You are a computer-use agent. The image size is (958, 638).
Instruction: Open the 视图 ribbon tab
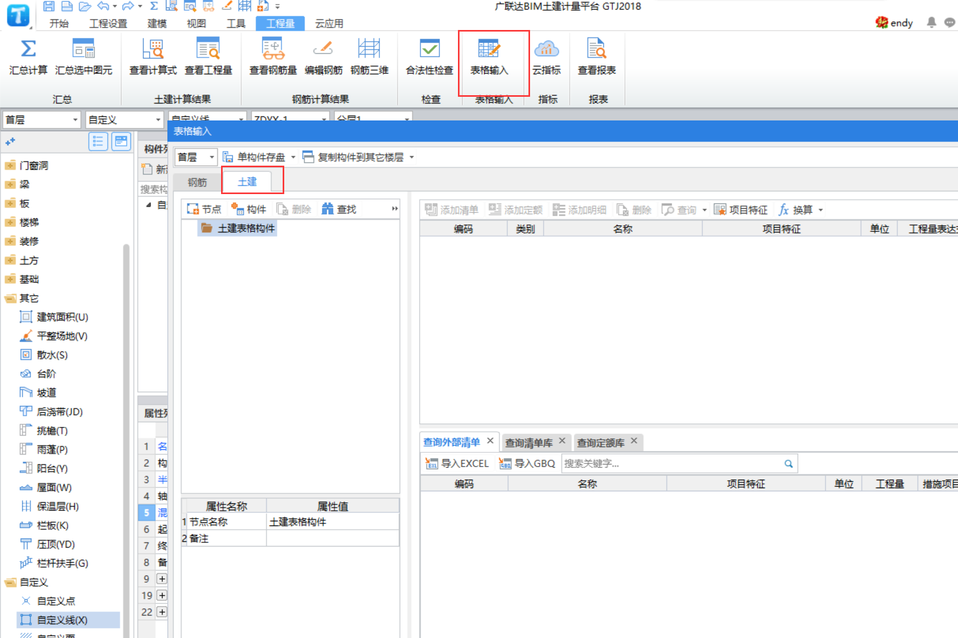196,23
